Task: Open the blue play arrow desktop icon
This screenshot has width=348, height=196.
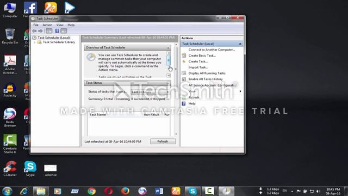Action: click(70, 7)
